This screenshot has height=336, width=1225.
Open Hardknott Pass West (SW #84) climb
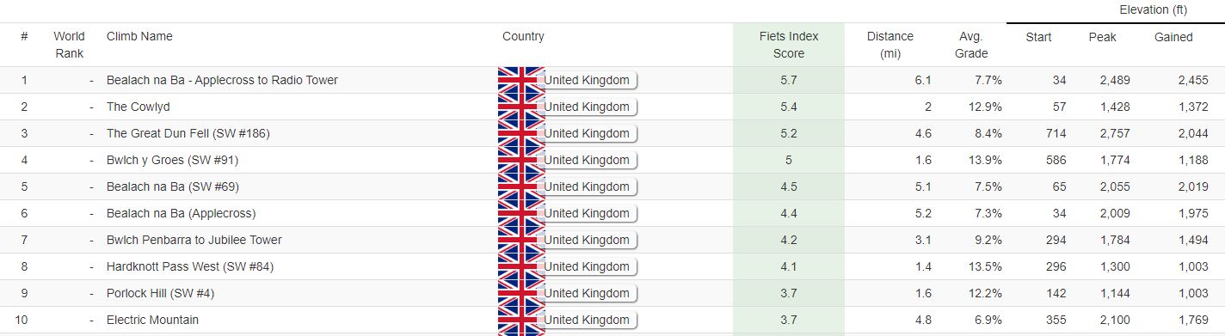pos(190,266)
